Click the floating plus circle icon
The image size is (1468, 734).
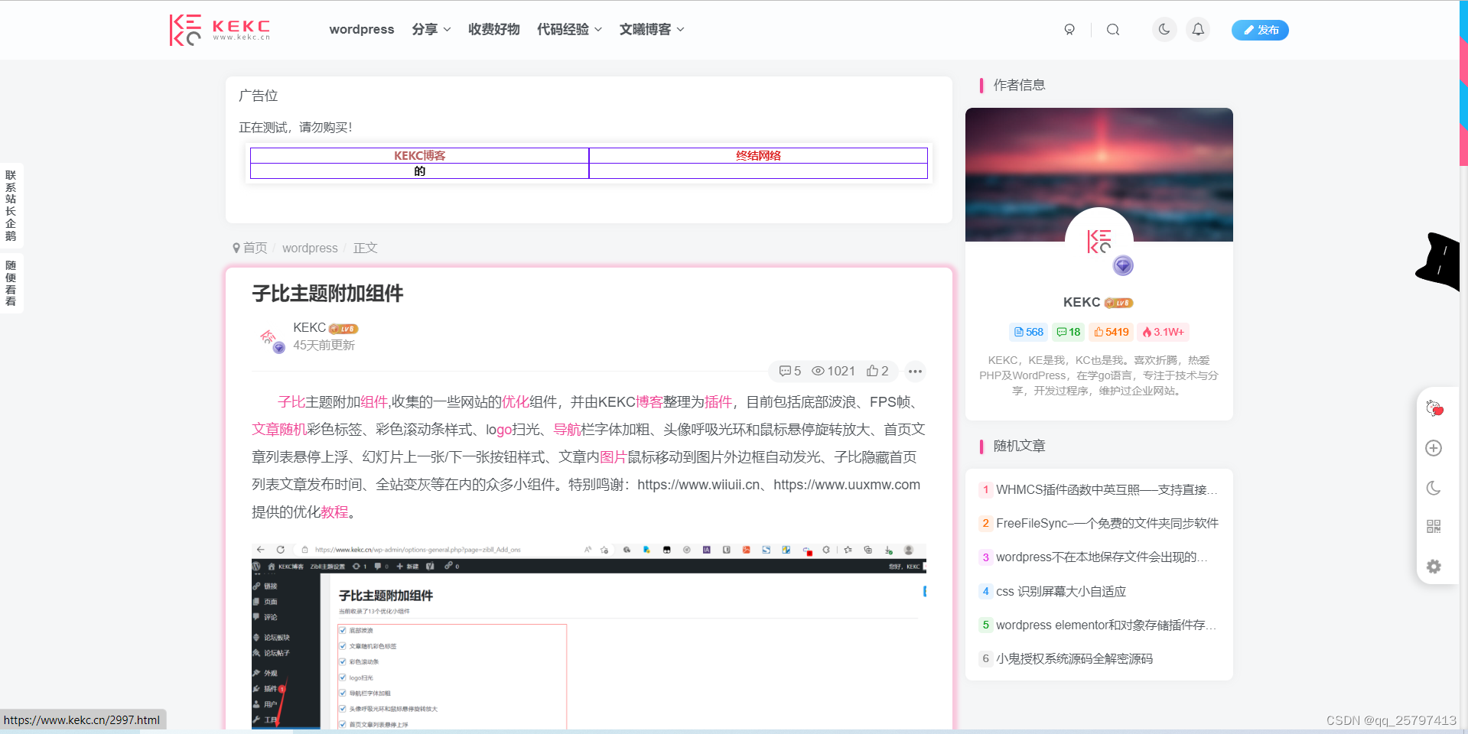[1434, 448]
